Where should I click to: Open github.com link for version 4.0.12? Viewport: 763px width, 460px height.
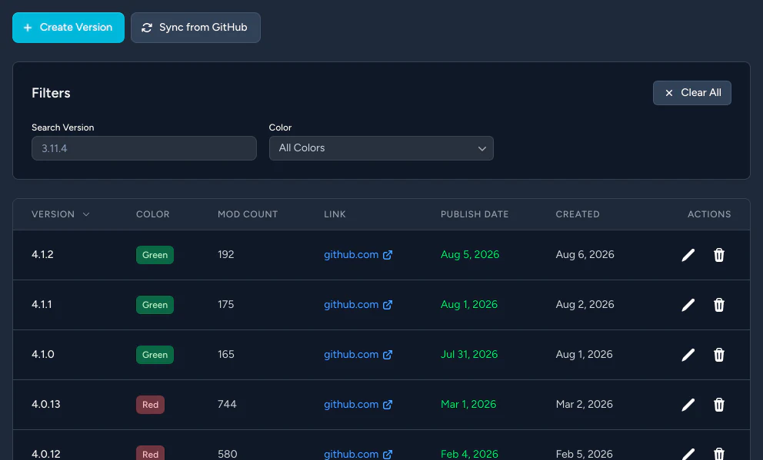pyautogui.click(x=358, y=454)
